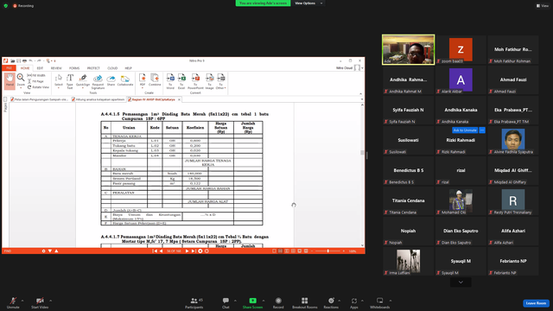553x311 pixels.
Task: Click the next view round arrow
Action: pyautogui.click(x=207, y=251)
